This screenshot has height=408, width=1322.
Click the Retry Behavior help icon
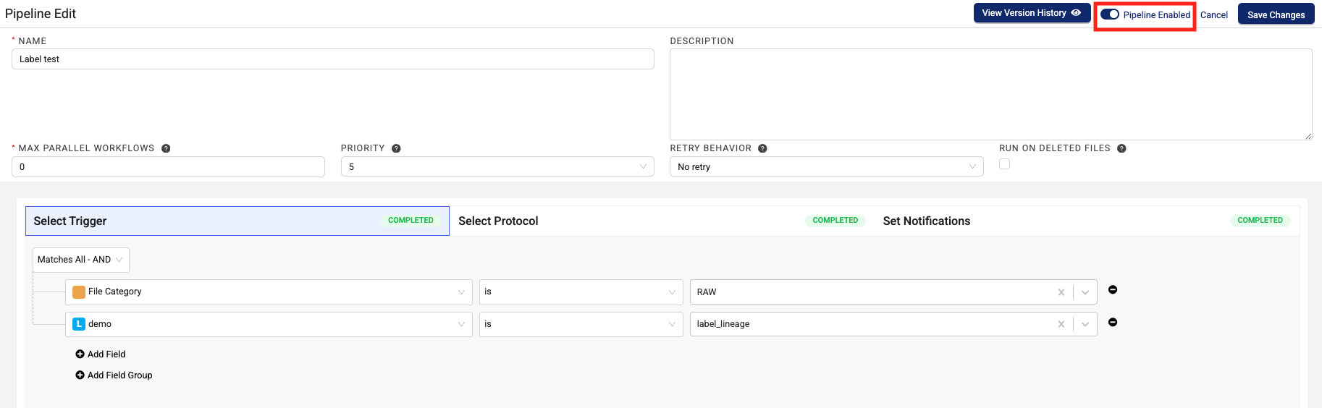click(x=762, y=148)
